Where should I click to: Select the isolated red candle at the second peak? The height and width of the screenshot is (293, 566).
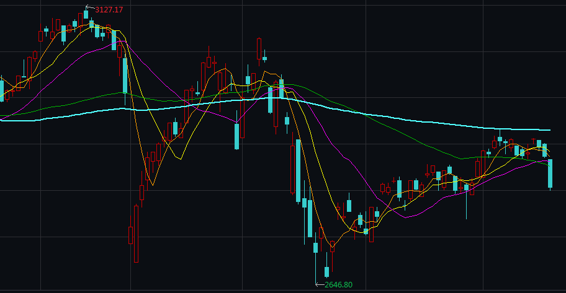(x=259, y=48)
